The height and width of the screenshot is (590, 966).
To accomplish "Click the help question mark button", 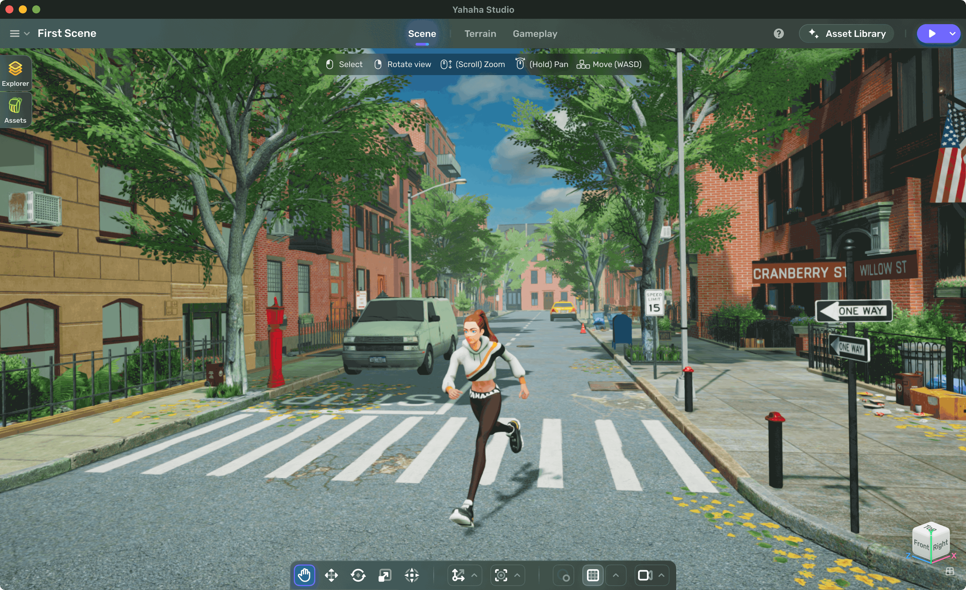I will [x=778, y=33].
